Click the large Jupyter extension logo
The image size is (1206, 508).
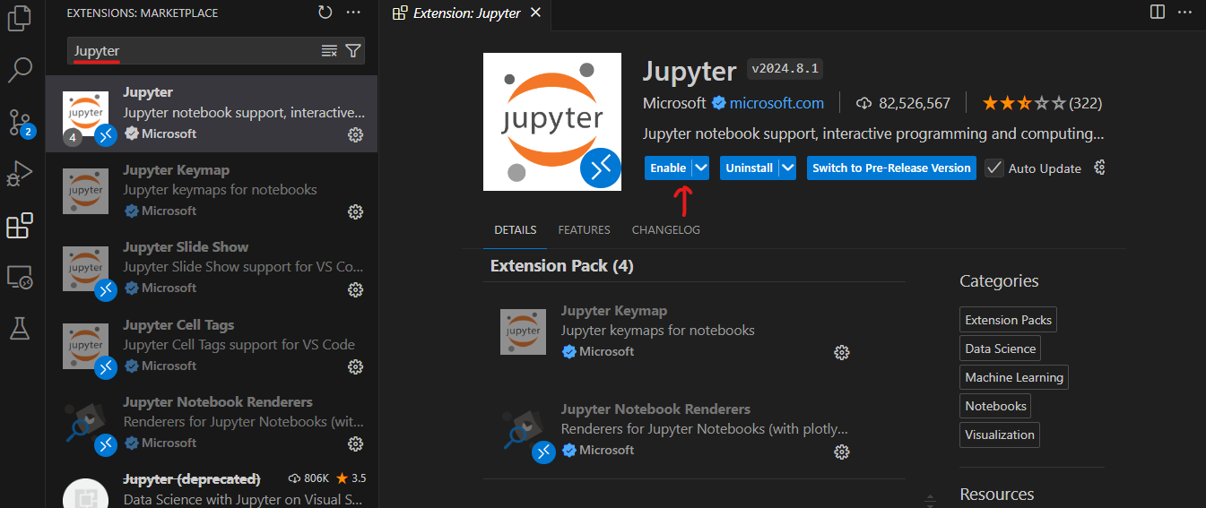(551, 122)
